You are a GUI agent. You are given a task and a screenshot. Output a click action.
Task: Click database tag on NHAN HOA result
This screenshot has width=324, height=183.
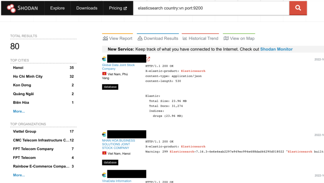pyautogui.click(x=110, y=162)
